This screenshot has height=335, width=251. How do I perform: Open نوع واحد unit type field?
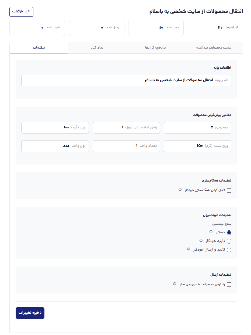[55, 146]
